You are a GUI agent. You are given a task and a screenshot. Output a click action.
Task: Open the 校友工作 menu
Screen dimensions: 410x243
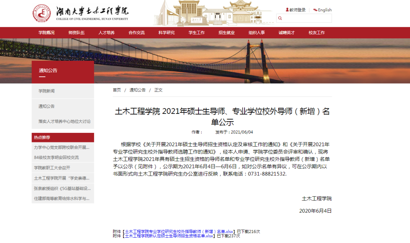pyautogui.click(x=317, y=33)
